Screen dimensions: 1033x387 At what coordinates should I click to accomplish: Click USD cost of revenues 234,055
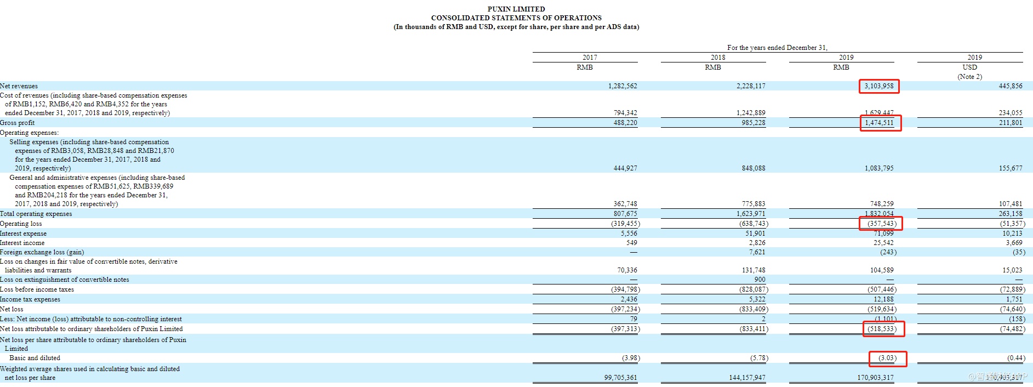tap(1011, 113)
